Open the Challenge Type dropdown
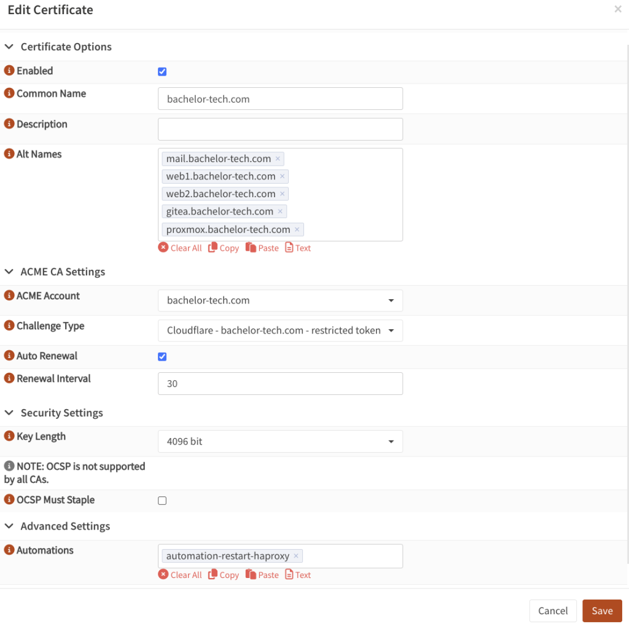The height and width of the screenshot is (629, 629). pyautogui.click(x=389, y=330)
